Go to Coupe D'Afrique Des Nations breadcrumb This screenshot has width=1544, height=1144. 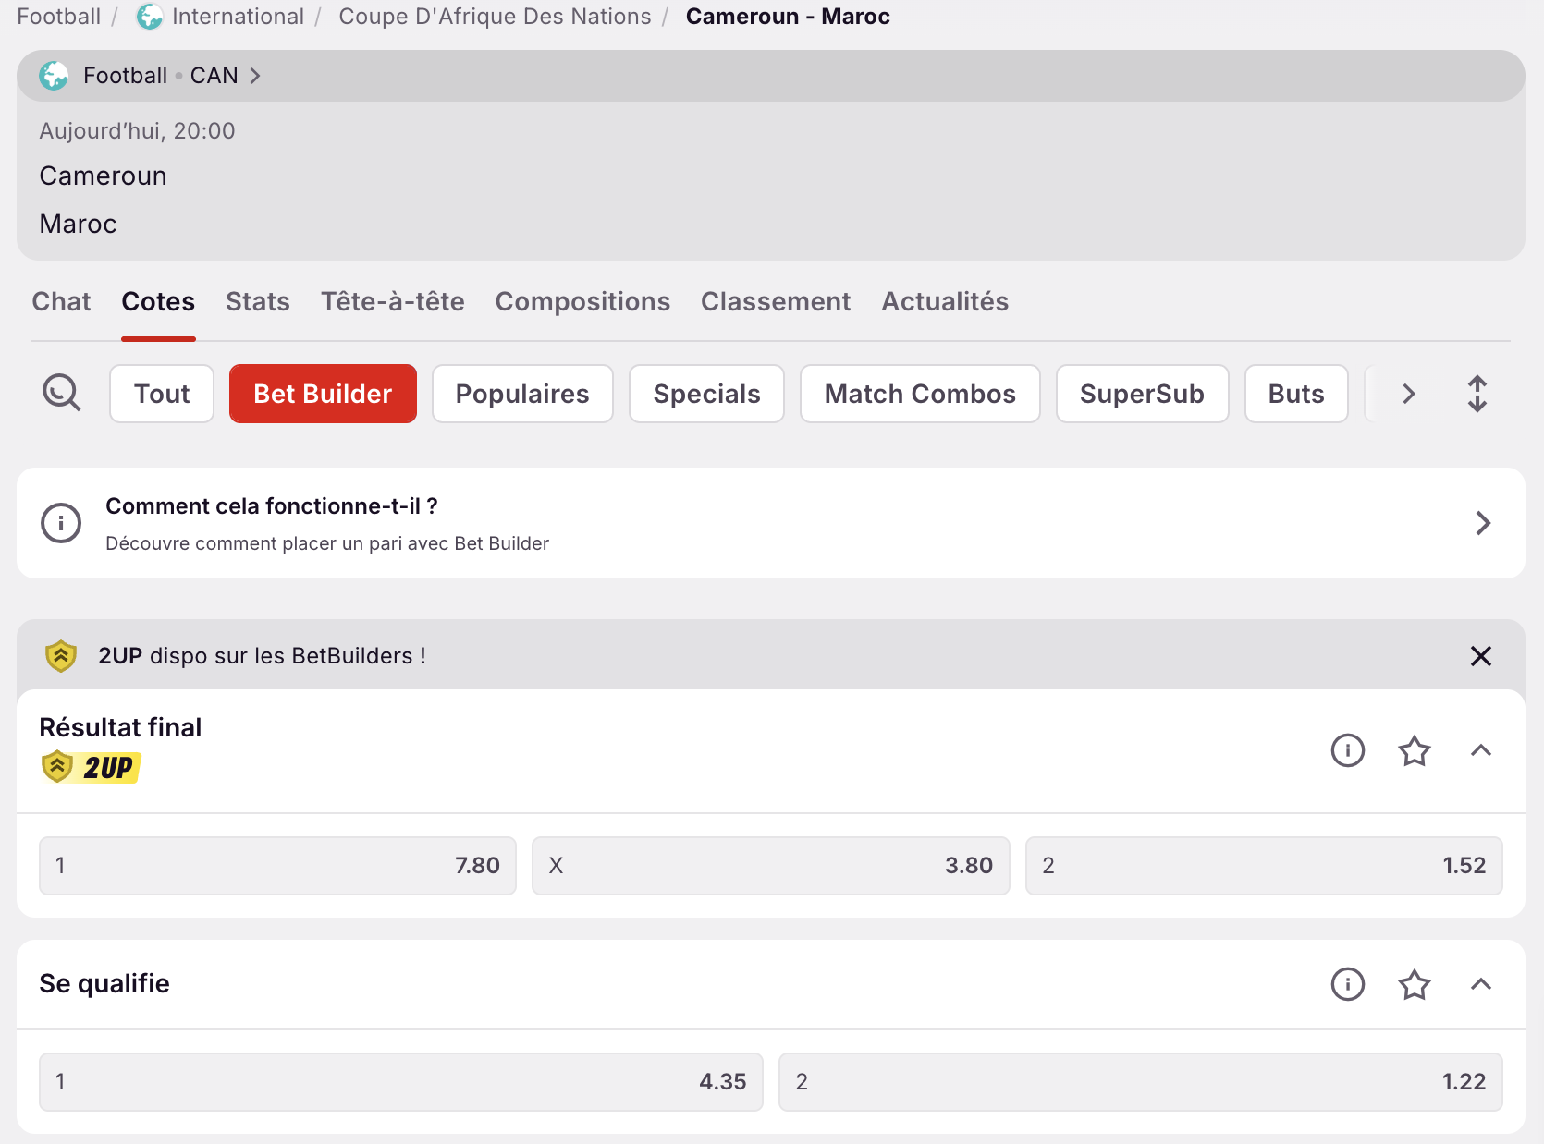pos(495,17)
